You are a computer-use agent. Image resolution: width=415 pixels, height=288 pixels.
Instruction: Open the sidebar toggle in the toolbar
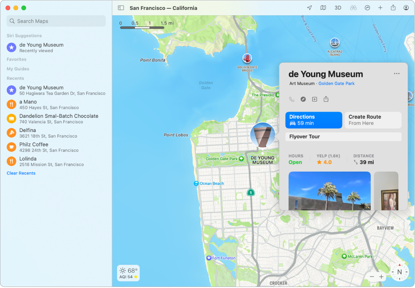[120, 8]
